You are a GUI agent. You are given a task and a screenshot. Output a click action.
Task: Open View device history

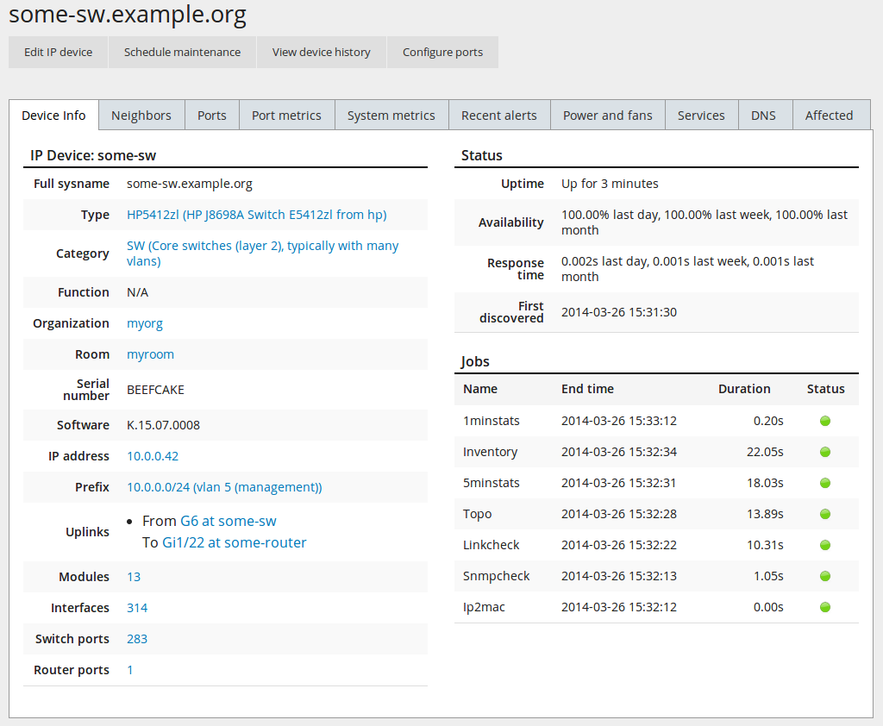[321, 52]
